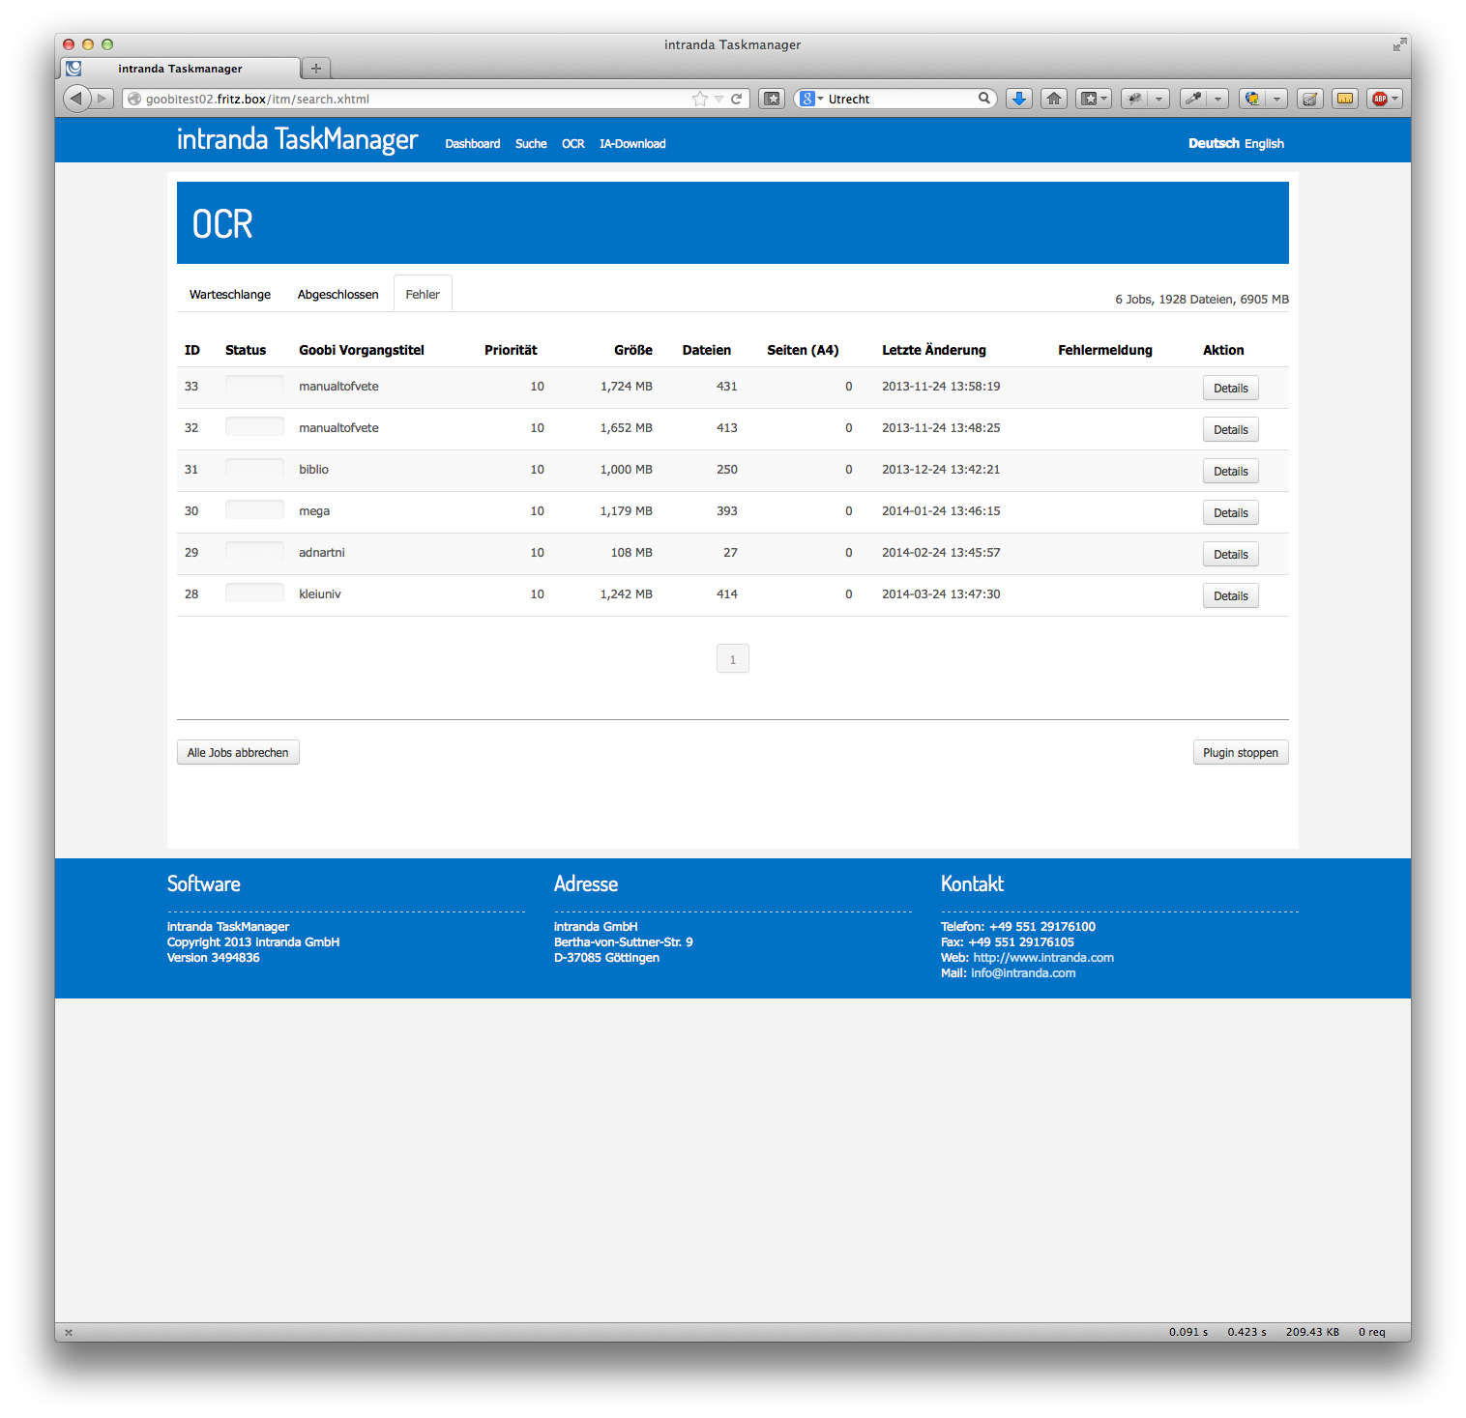This screenshot has height=1418, width=1466.
Task: Go to page 1 in pagination
Action: coord(733,659)
